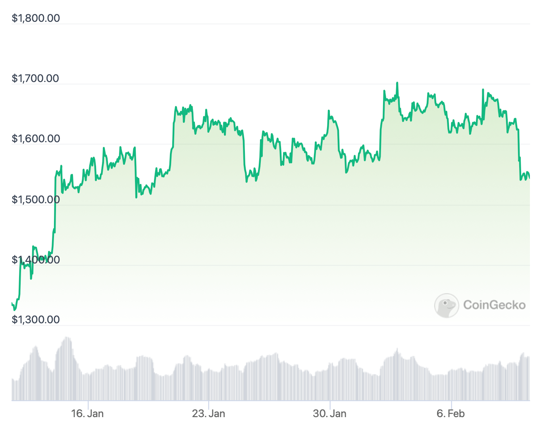Select the $1,700.00 y-axis label
Viewport: 543px width, 431px height.
click(35, 78)
